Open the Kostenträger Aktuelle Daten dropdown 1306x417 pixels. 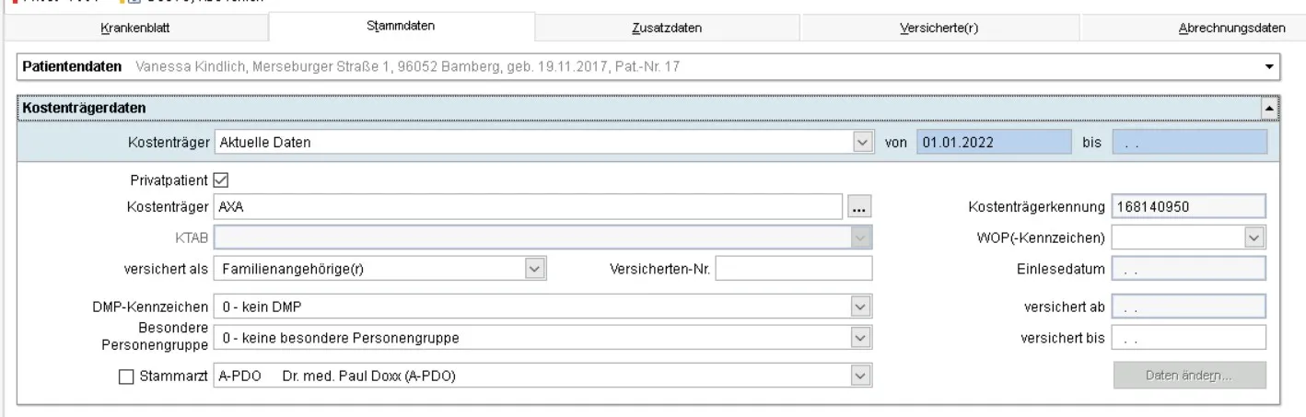coord(861,143)
